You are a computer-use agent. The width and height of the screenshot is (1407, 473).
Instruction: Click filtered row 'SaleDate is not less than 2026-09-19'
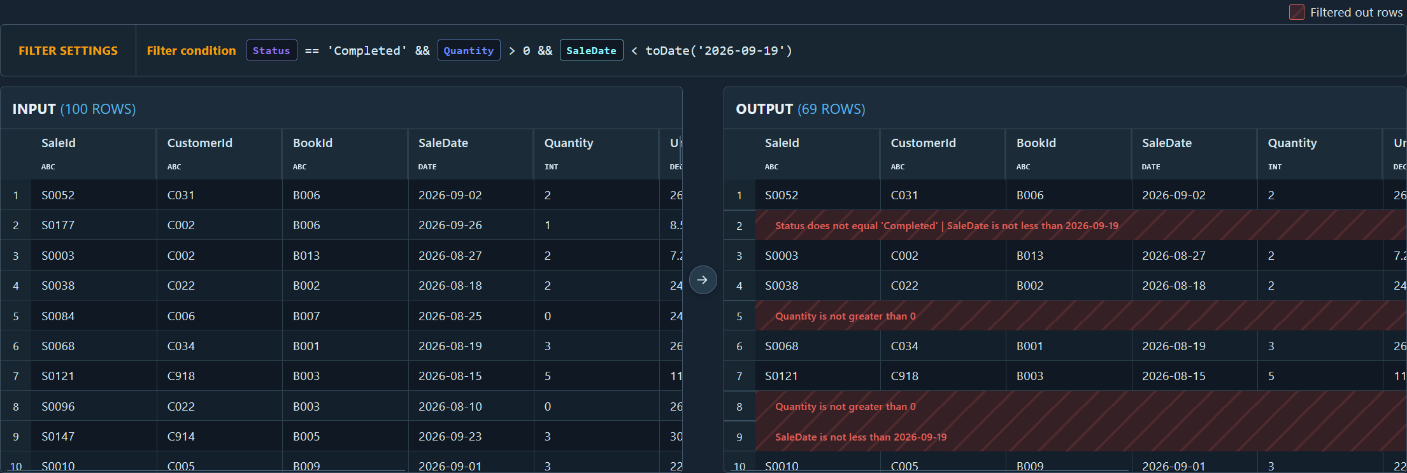pyautogui.click(x=861, y=437)
